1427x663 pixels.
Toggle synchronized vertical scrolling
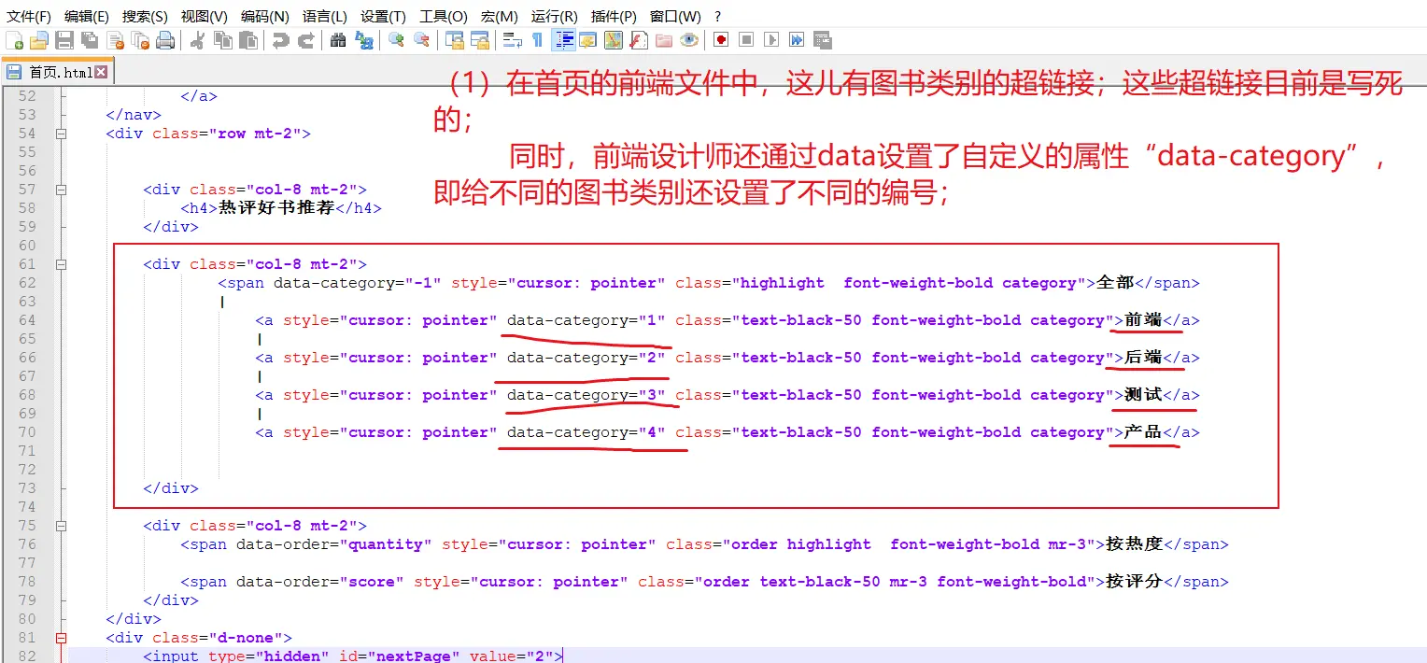[455, 40]
